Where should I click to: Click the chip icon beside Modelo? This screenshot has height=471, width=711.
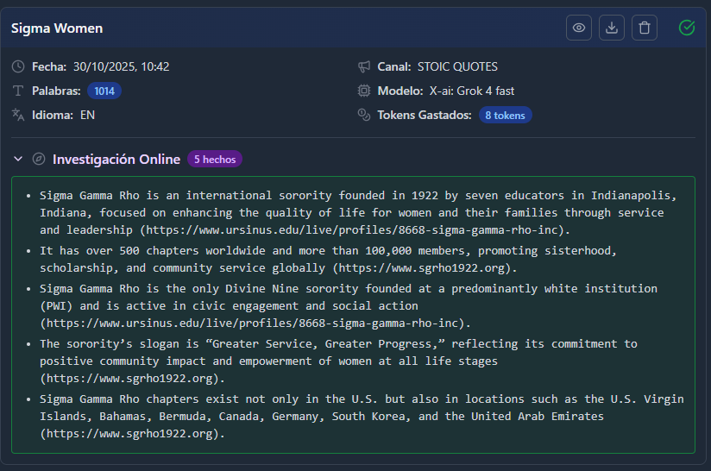point(364,91)
